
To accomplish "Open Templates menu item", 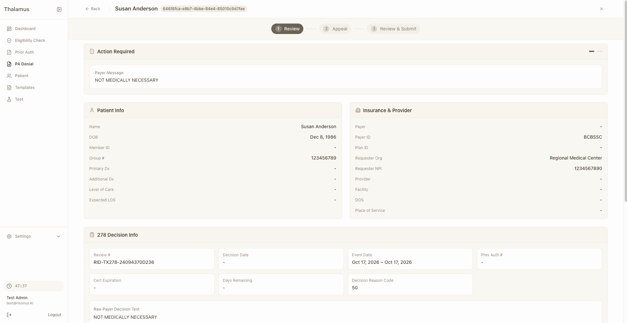I will (34, 88).
